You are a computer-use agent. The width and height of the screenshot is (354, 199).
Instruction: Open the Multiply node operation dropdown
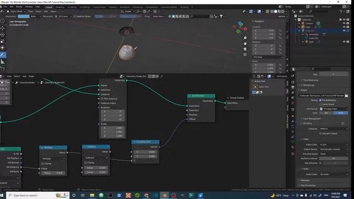click(x=53, y=159)
